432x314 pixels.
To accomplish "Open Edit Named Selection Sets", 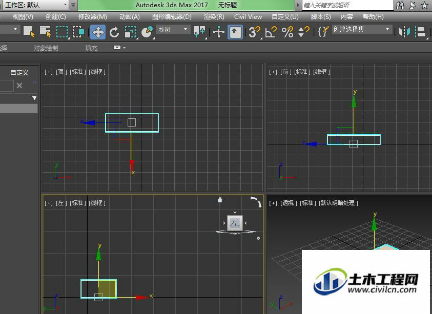I will tap(323, 32).
